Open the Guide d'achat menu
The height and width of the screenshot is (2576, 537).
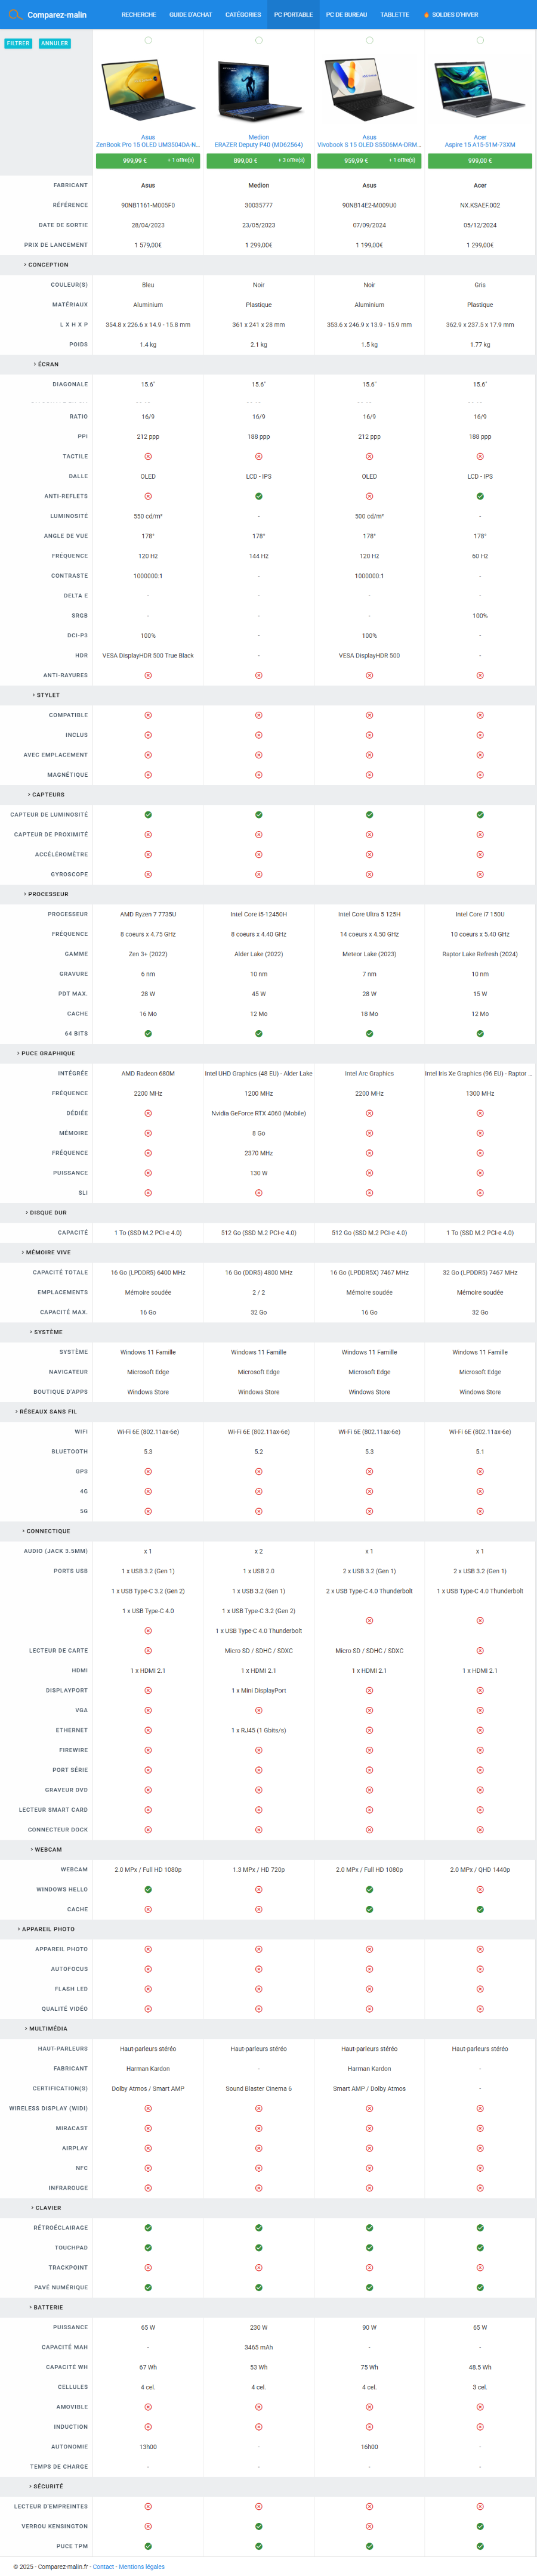(190, 15)
